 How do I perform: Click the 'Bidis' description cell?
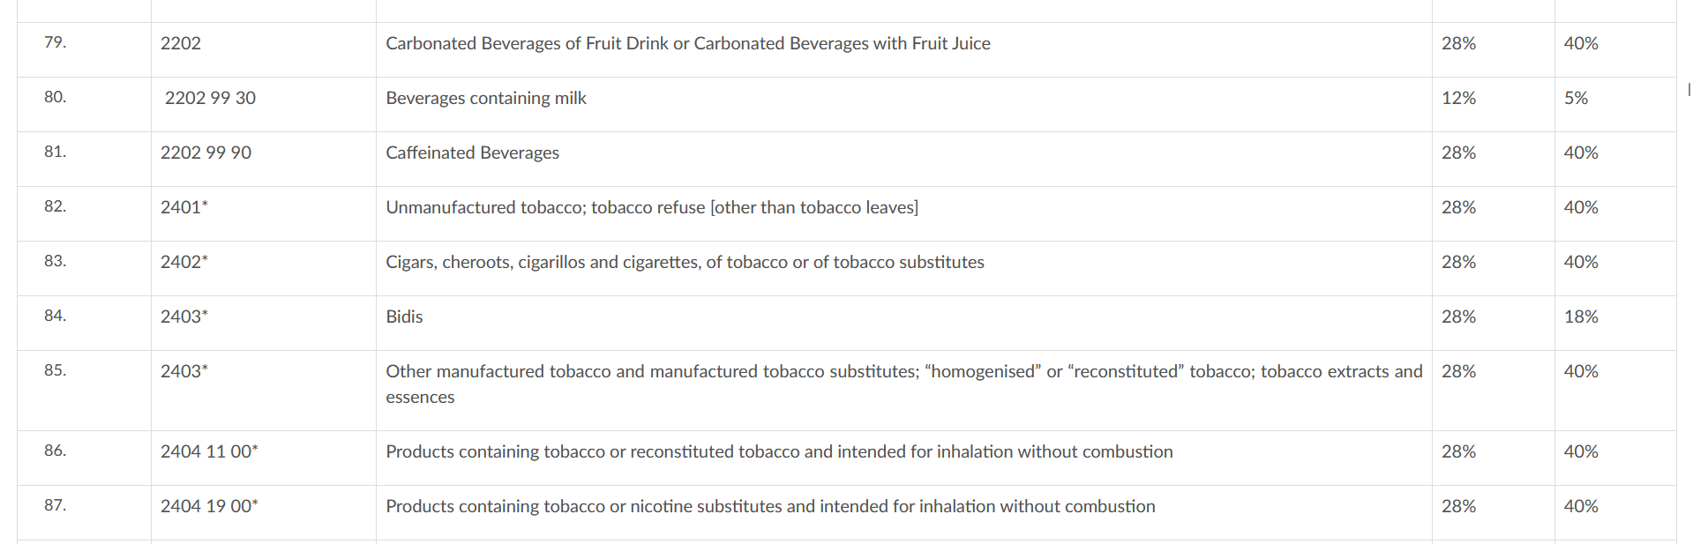404,317
